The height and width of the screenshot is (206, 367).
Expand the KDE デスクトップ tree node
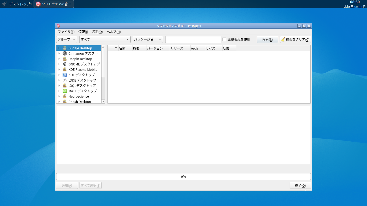point(59,75)
